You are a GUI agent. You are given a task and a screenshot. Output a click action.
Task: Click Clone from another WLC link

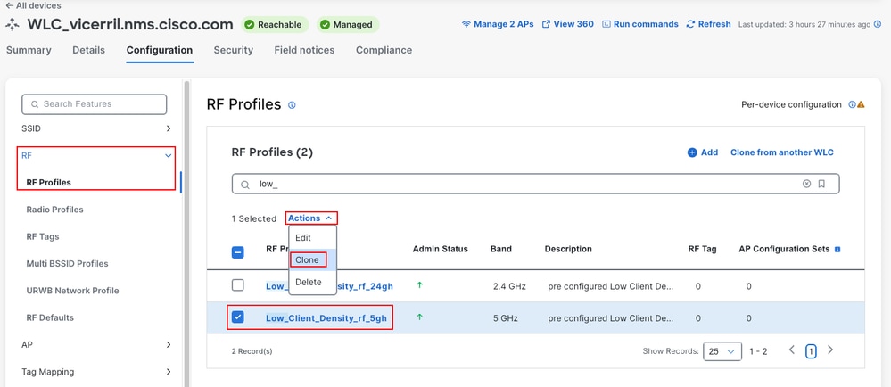(x=782, y=152)
